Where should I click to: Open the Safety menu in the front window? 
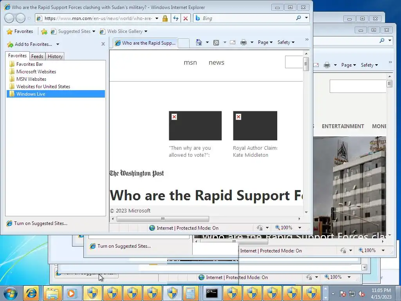pos(286,42)
